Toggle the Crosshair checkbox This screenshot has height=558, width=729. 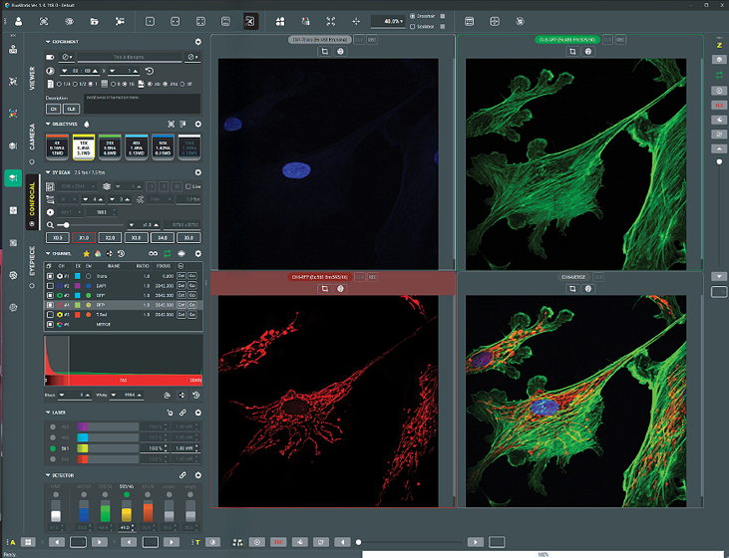coord(413,17)
